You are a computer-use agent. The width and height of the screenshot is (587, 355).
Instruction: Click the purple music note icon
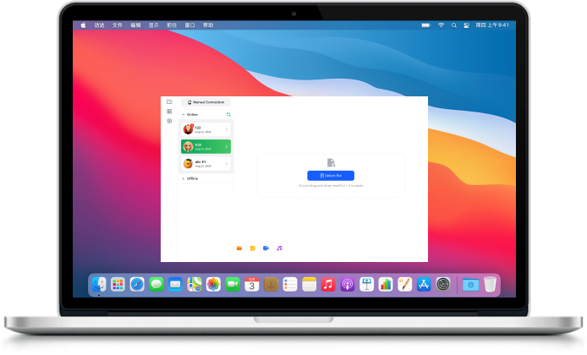279,248
